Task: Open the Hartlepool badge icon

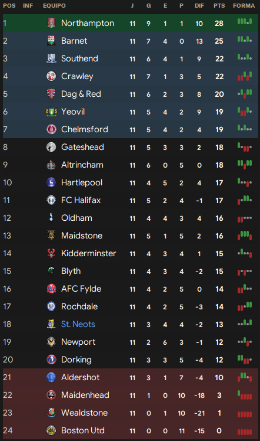Action: 51,182
